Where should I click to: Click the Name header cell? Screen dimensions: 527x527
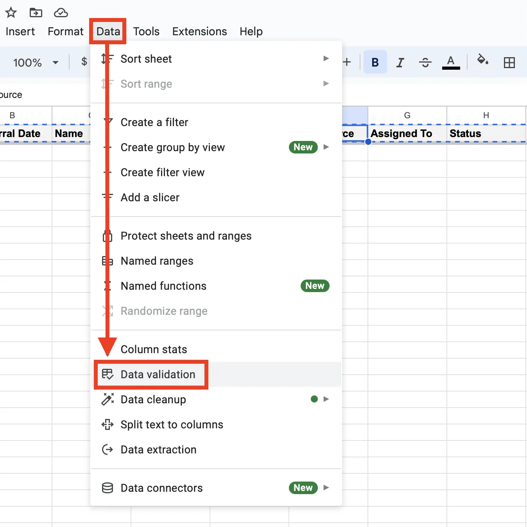pyautogui.click(x=71, y=134)
